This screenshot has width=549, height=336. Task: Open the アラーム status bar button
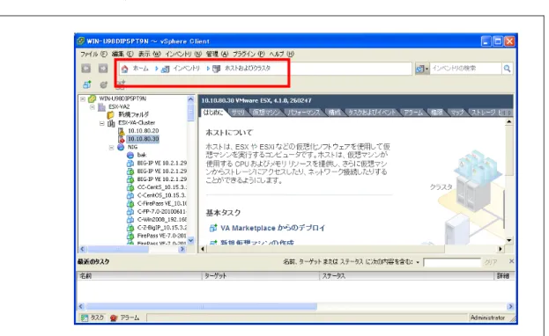[x=125, y=318]
